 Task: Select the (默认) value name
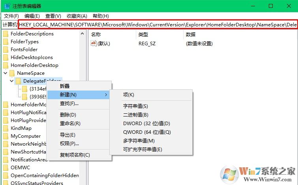tap(104, 44)
